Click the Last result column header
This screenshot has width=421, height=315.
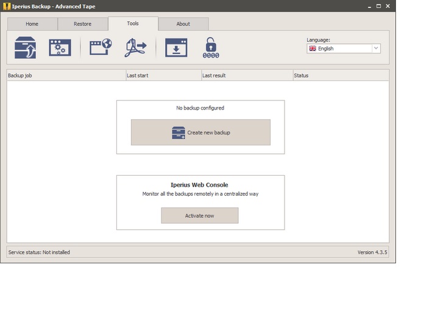point(247,75)
